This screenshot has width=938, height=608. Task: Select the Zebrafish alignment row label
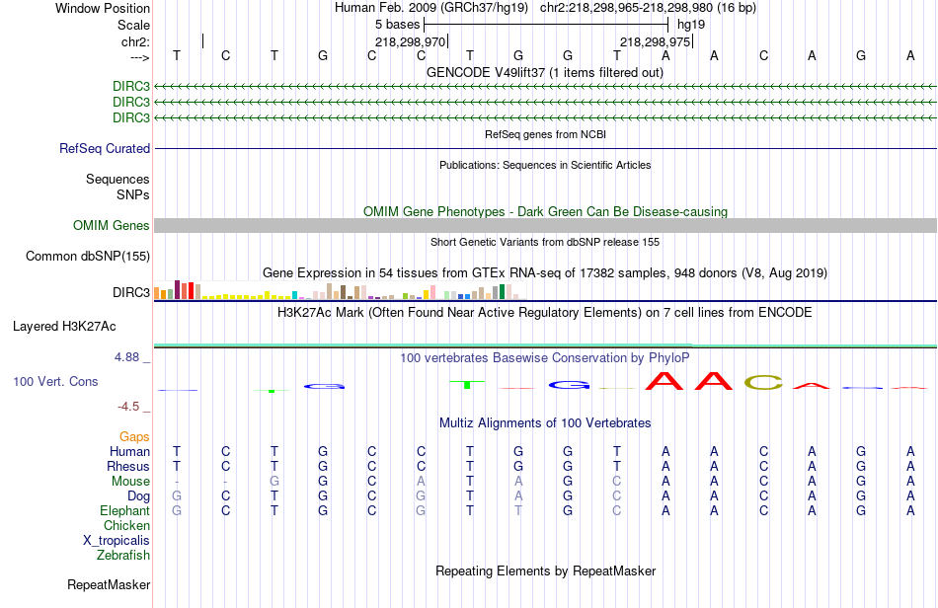tap(123, 555)
